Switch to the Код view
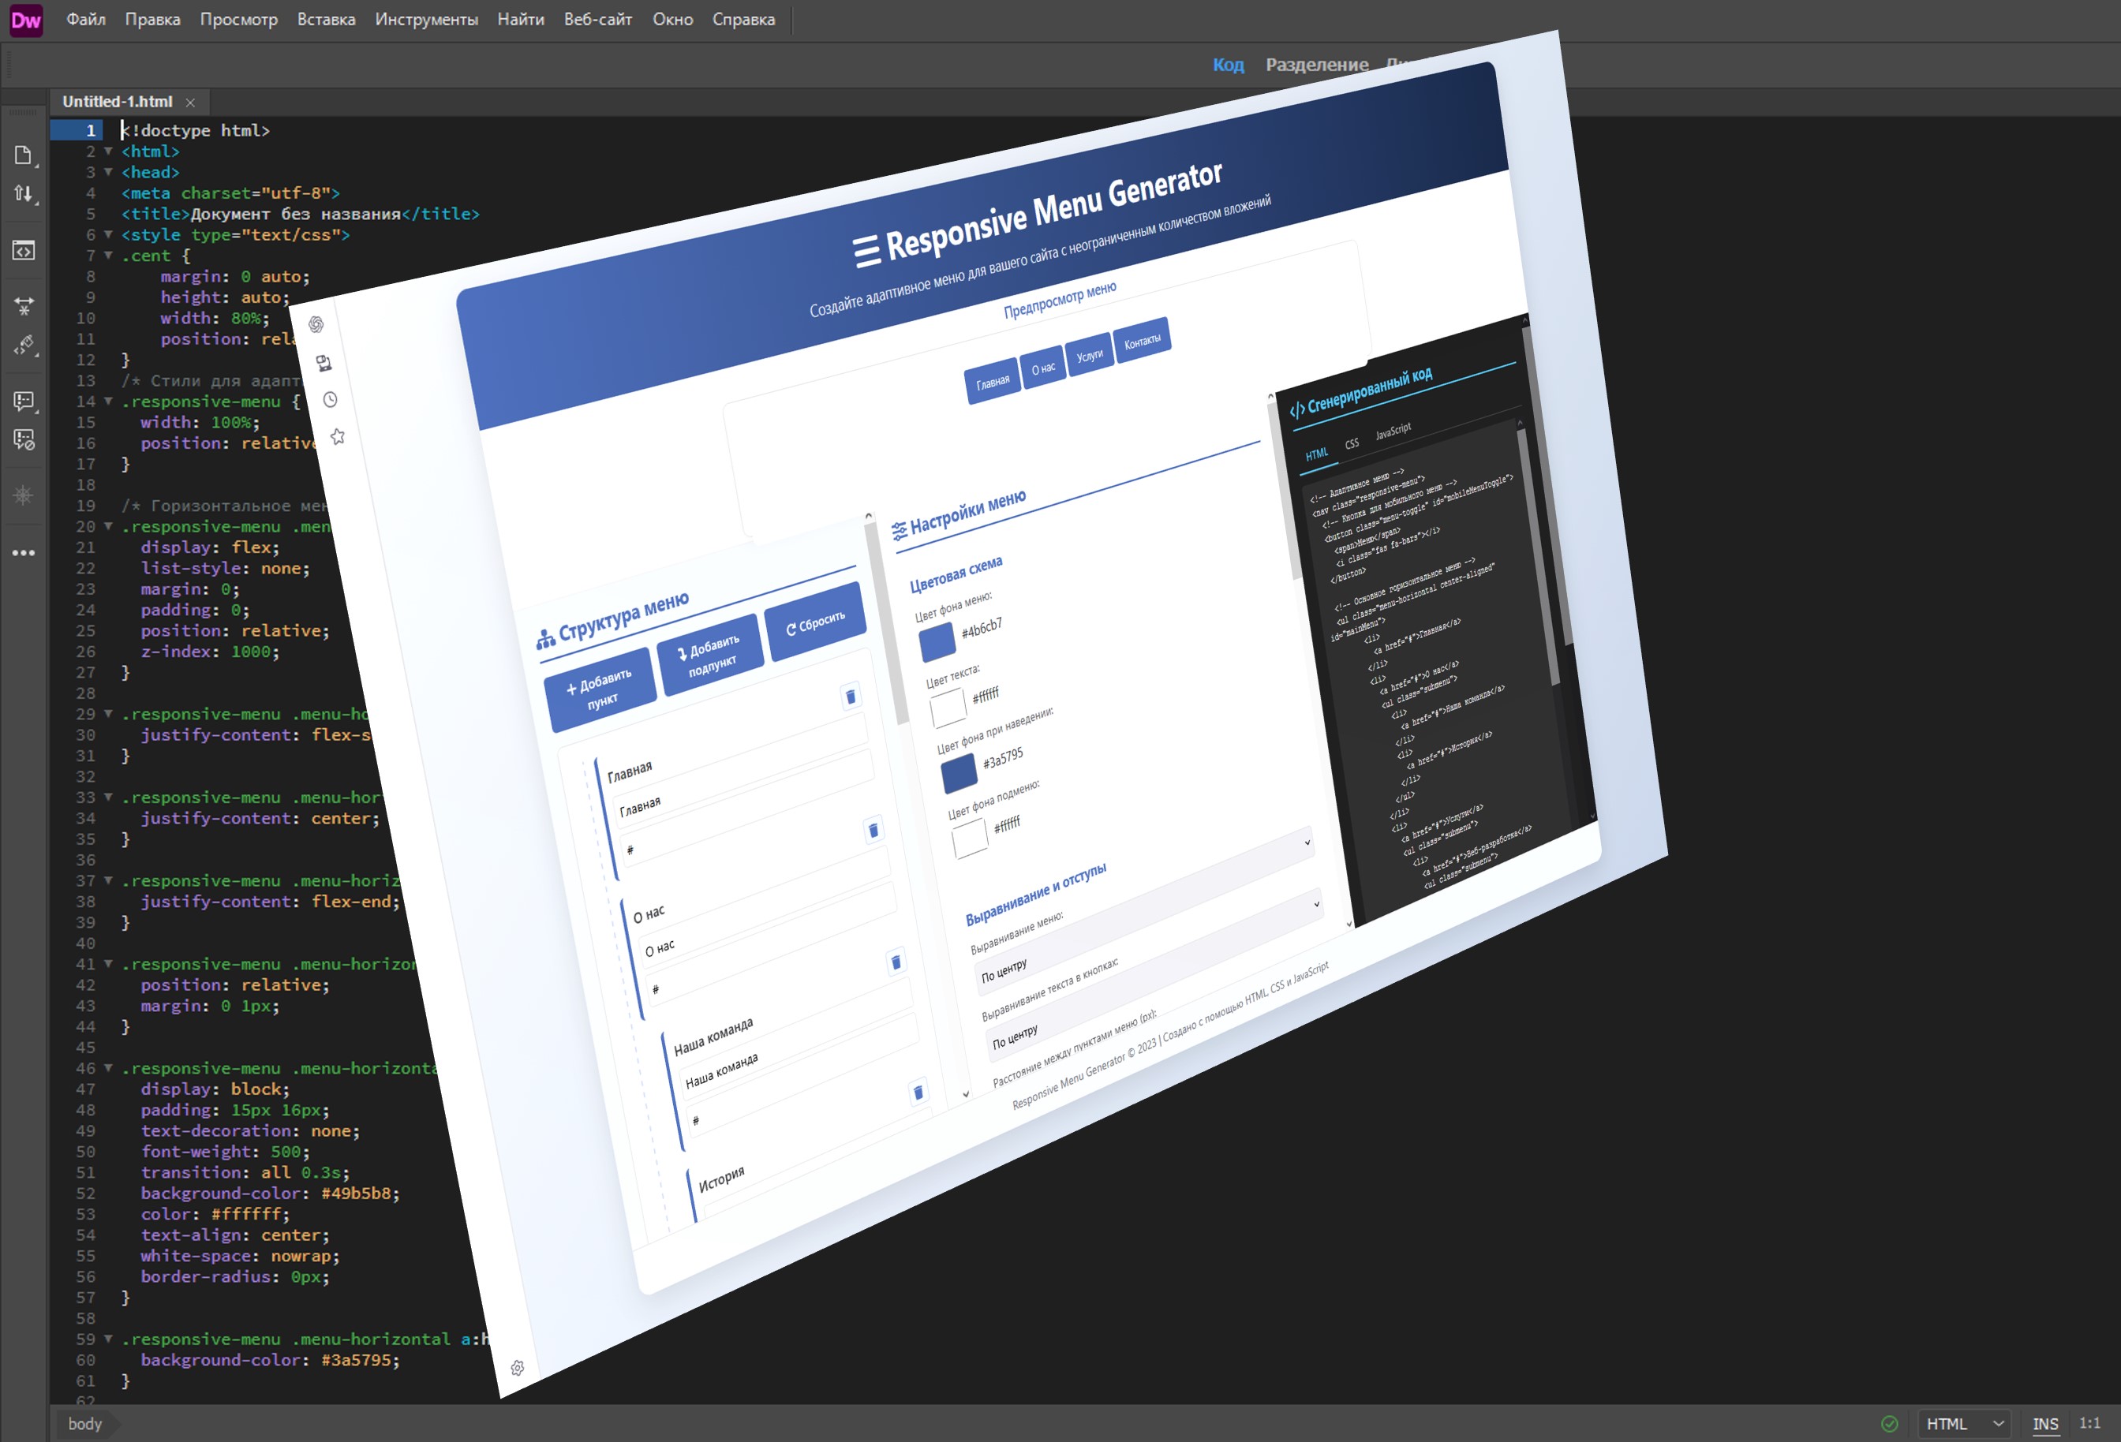2121x1442 pixels. click(1228, 65)
